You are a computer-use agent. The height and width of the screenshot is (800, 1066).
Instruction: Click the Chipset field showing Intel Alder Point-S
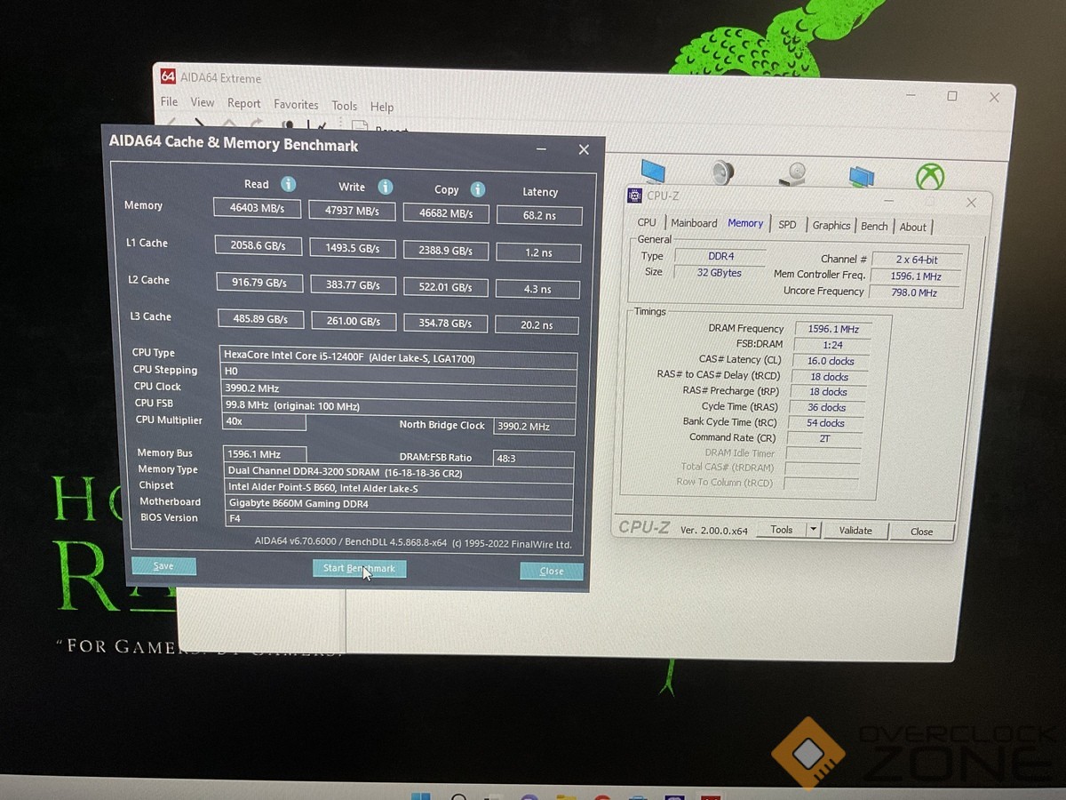point(399,489)
